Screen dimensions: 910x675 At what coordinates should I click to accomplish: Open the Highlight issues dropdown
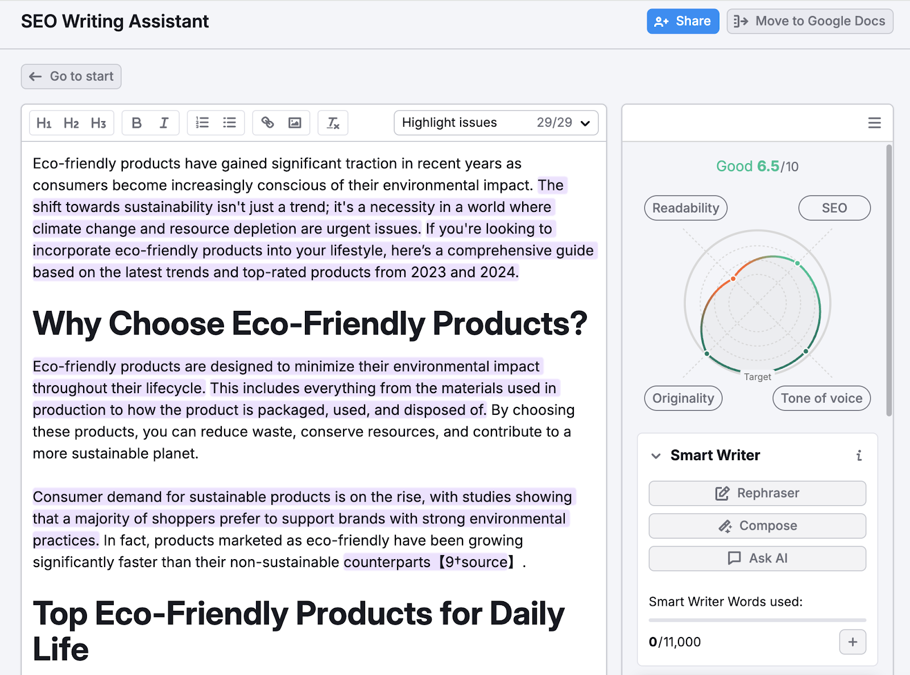pyautogui.click(x=496, y=123)
